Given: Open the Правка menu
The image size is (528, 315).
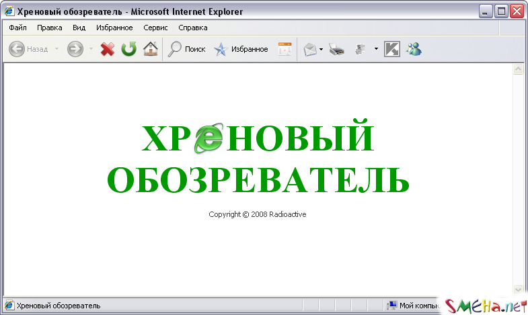Looking at the screenshot, I should [x=50, y=28].
